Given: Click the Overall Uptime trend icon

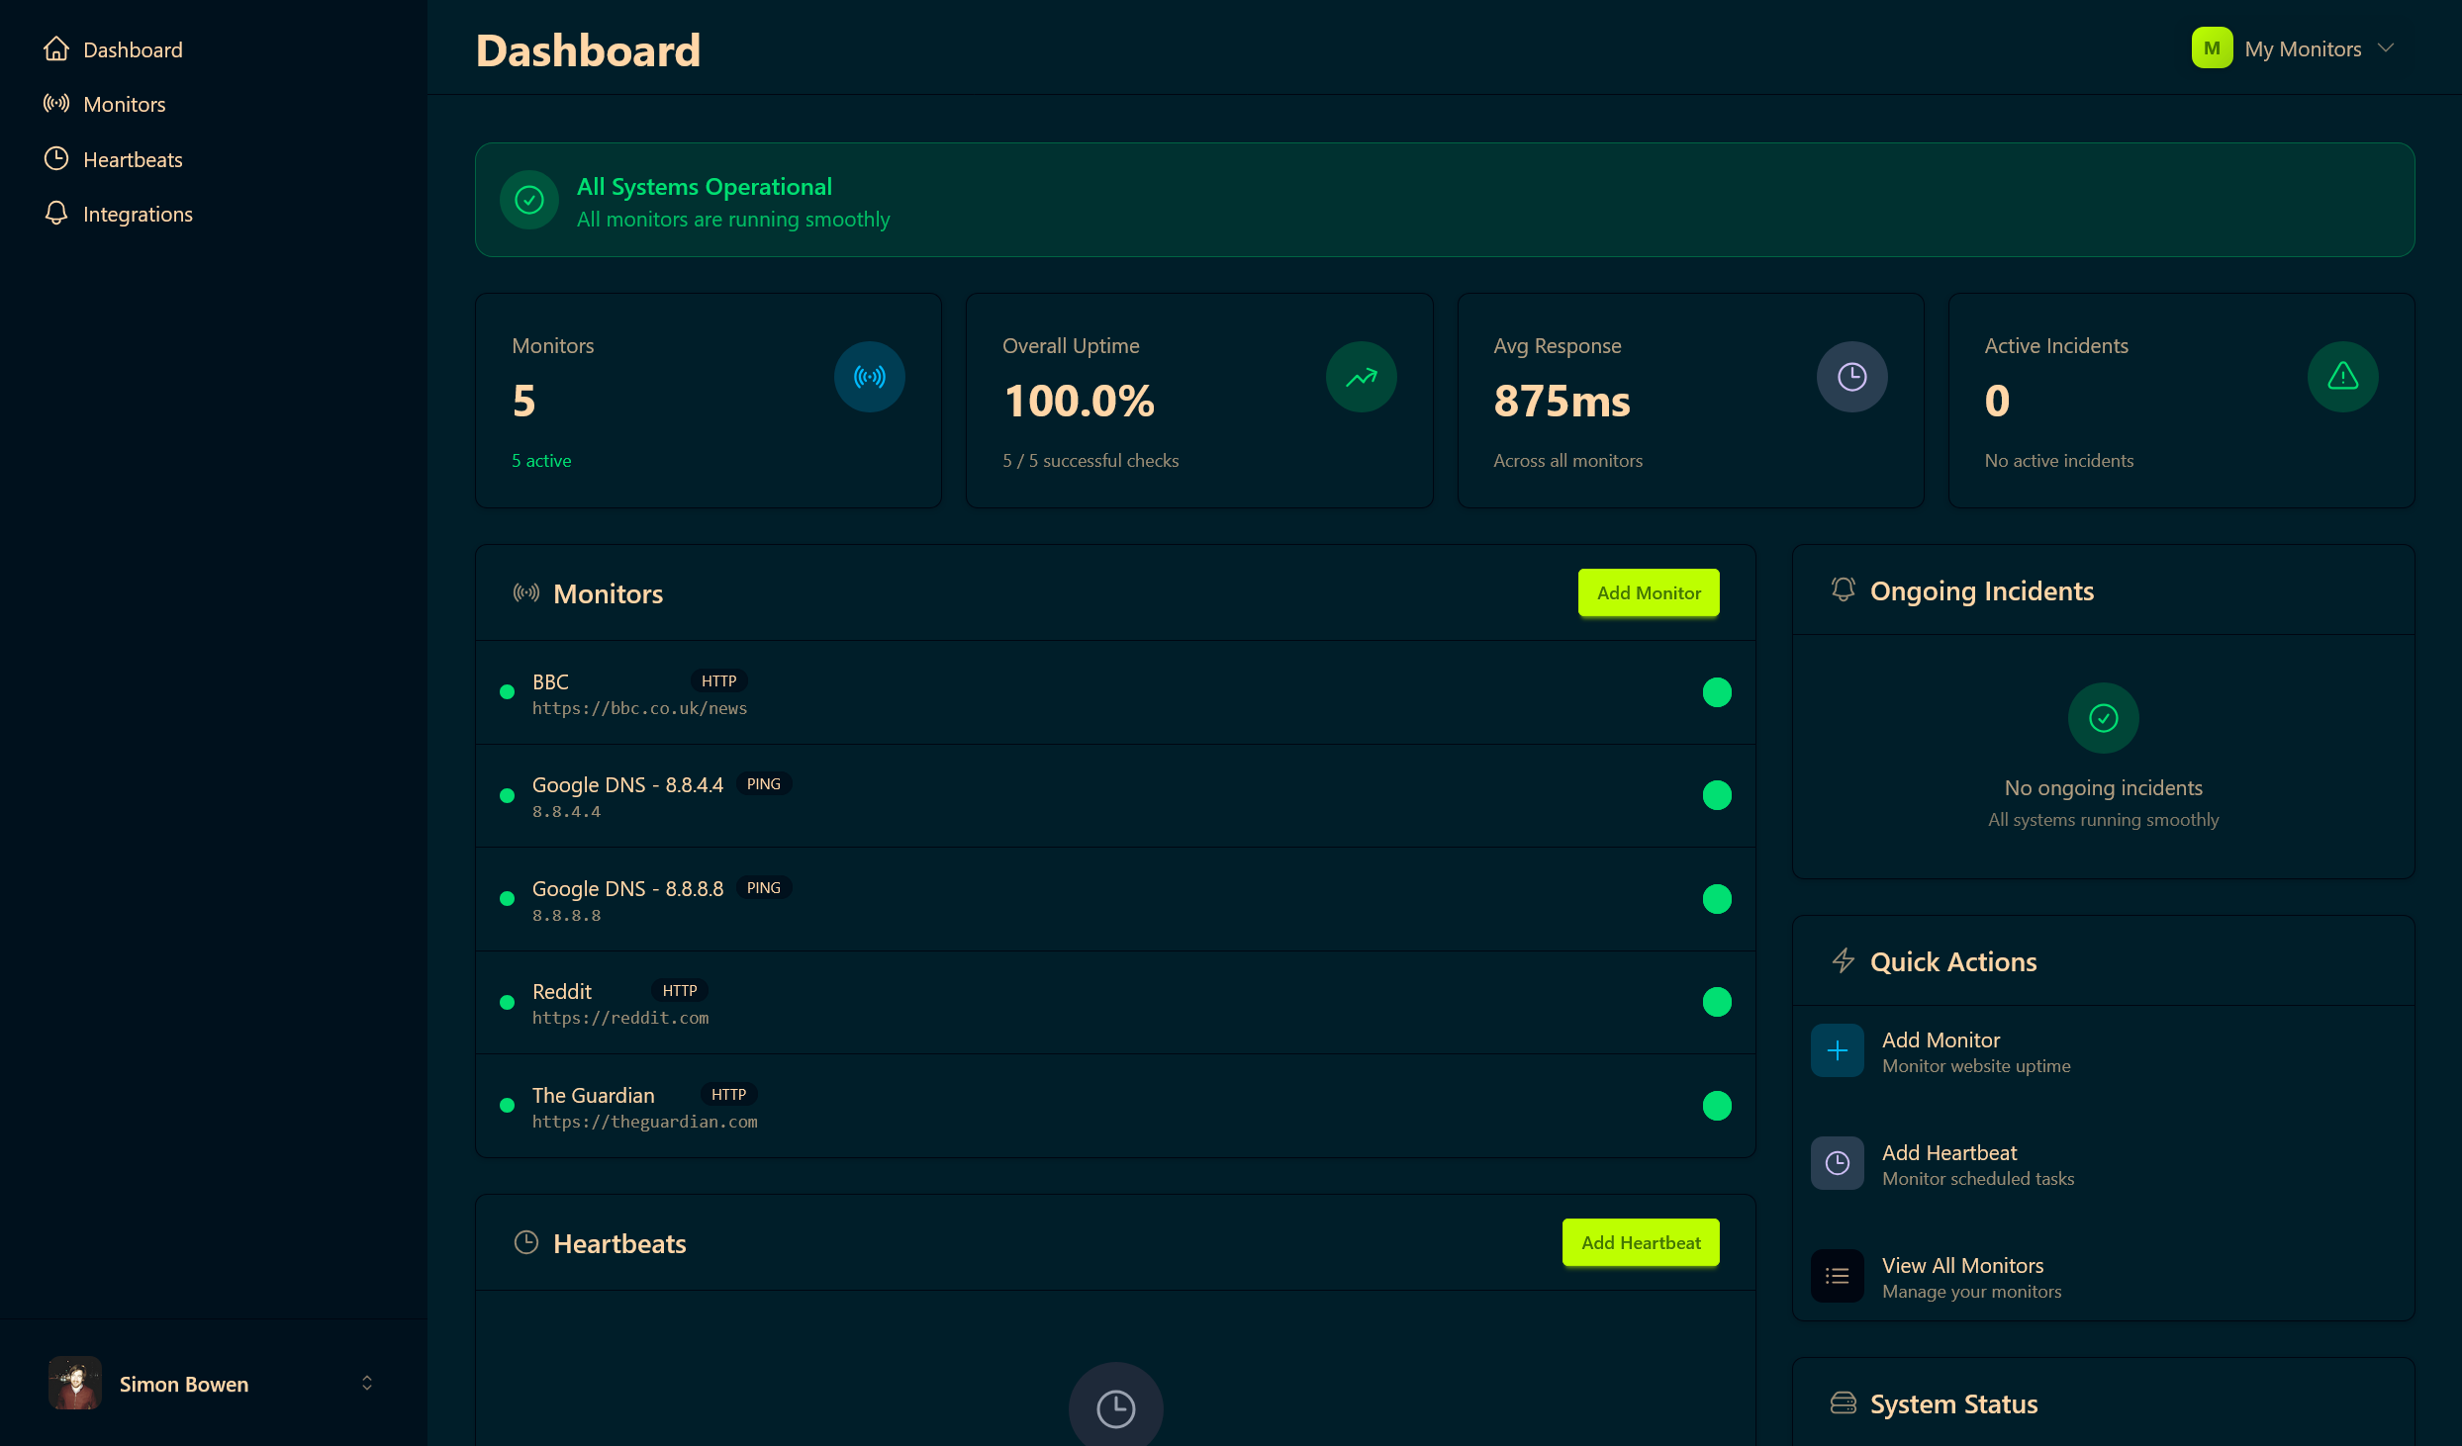Looking at the screenshot, I should [x=1361, y=376].
